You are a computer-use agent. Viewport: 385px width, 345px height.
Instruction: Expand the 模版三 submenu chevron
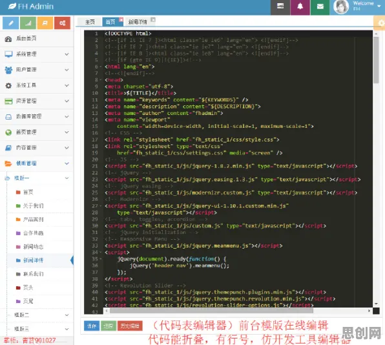click(x=67, y=329)
